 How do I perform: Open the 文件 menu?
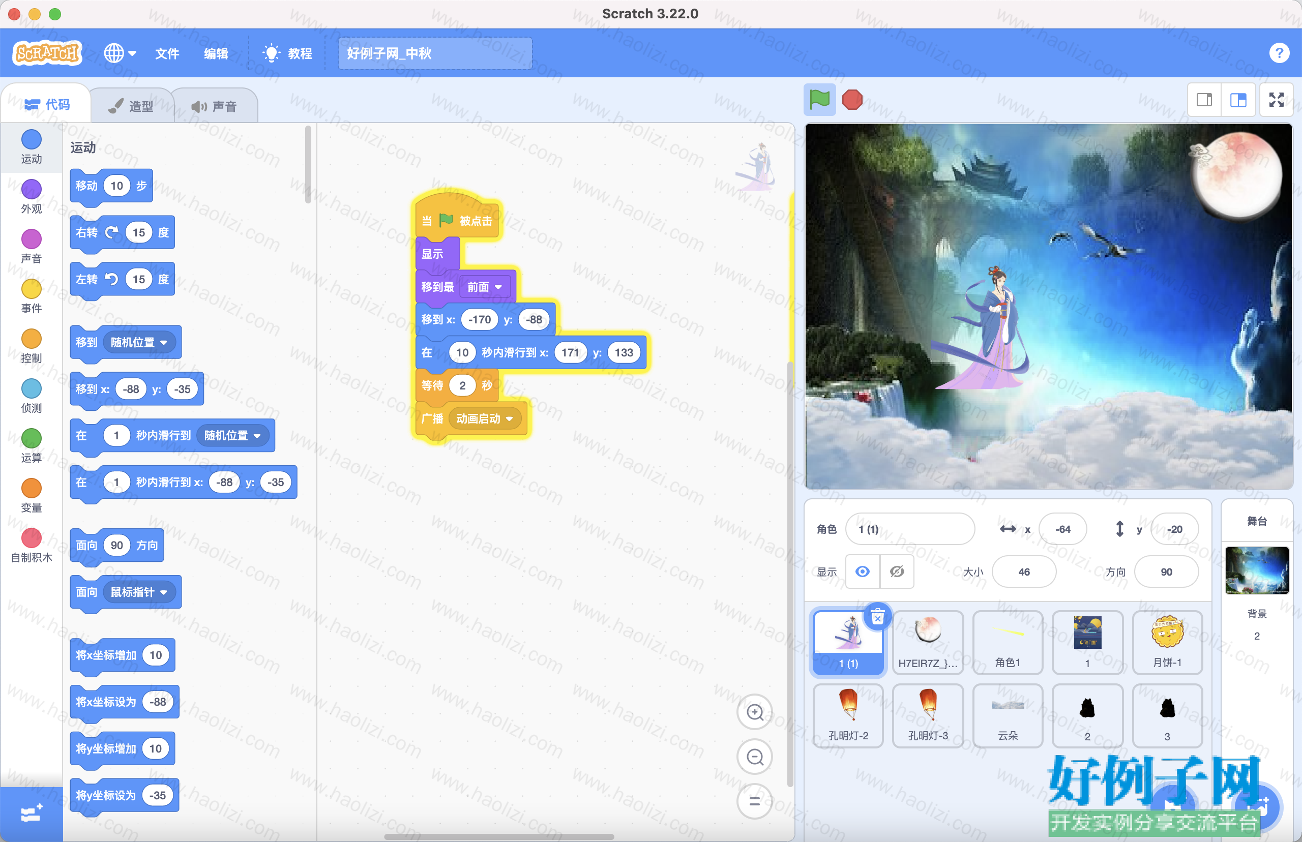(x=167, y=53)
